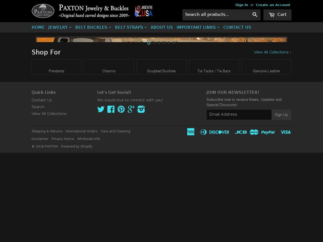Viewport: 323px width, 242px height.
Task: Open the Pendants collection tile
Action: click(57, 67)
